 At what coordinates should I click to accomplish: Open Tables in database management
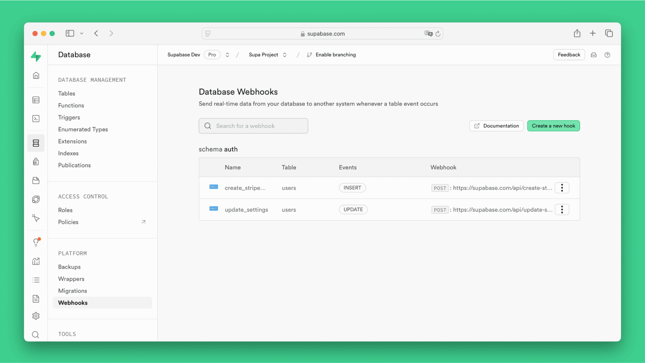coord(67,93)
